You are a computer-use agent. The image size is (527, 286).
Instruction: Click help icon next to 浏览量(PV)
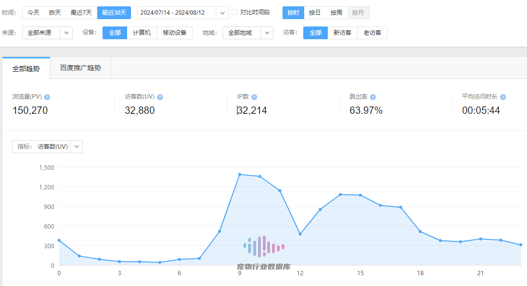pos(47,97)
